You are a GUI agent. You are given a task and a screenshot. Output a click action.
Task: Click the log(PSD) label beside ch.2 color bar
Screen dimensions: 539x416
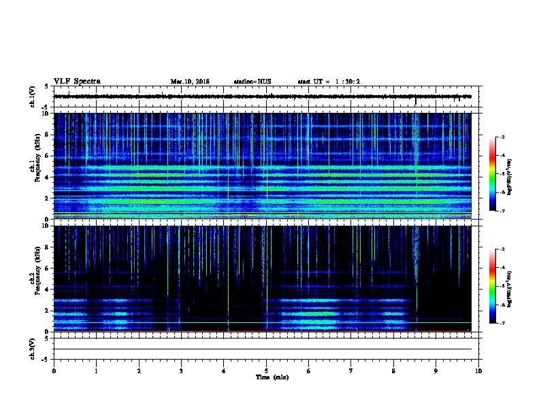coord(510,289)
